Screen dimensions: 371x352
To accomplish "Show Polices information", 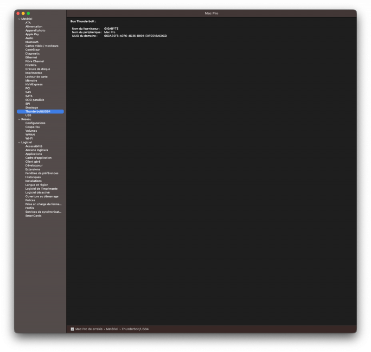I will click(x=30, y=200).
